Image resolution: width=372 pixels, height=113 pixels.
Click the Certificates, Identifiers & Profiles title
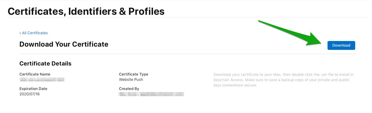86,12
